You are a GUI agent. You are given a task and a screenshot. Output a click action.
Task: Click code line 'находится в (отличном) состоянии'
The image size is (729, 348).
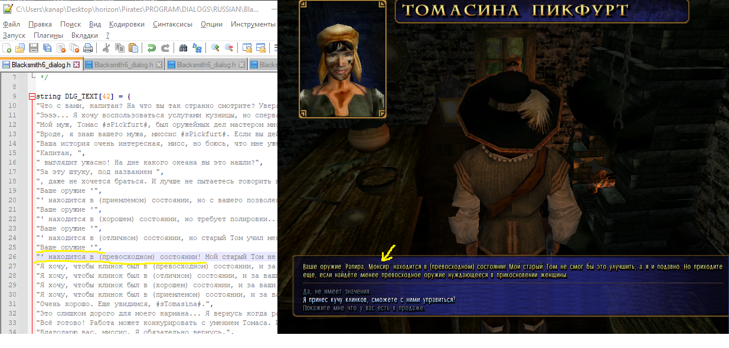156,238
